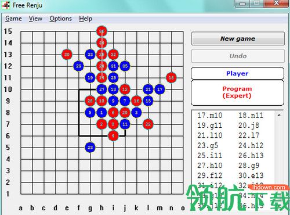Select move entry 21.l10
Screen dimensions: 290x215
click(x=210, y=135)
